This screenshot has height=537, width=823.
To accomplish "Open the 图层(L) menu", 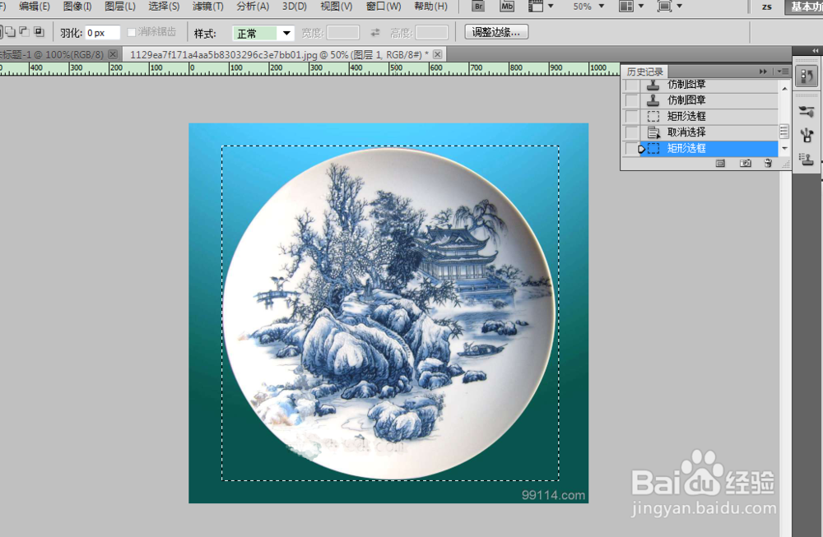I will click(x=120, y=7).
